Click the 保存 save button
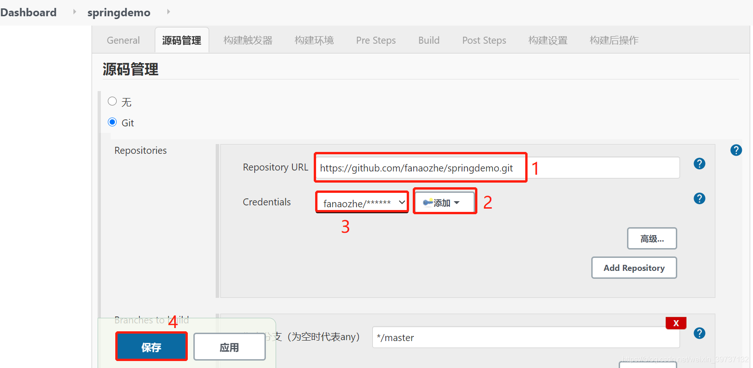Image resolution: width=753 pixels, height=368 pixels. pos(151,347)
